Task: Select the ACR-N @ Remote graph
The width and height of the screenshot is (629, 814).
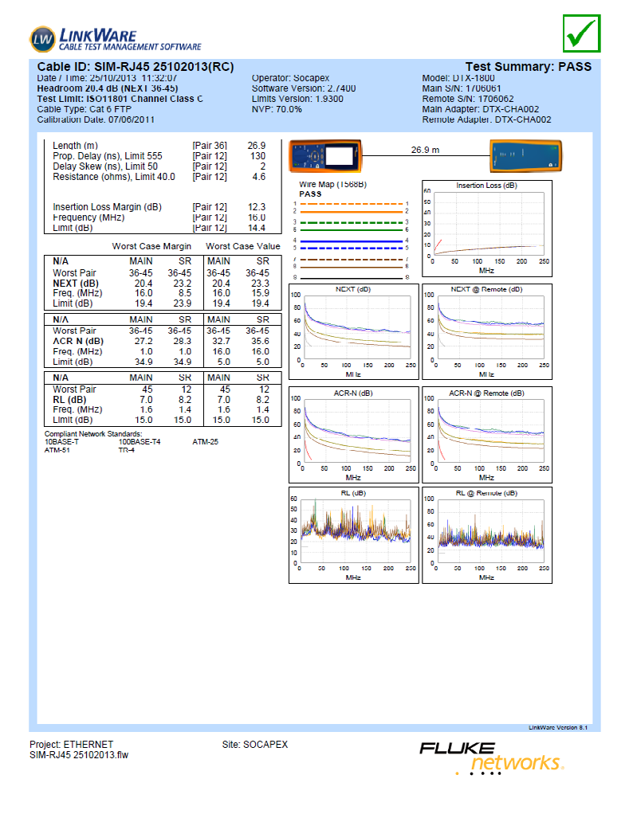Action: click(x=486, y=435)
